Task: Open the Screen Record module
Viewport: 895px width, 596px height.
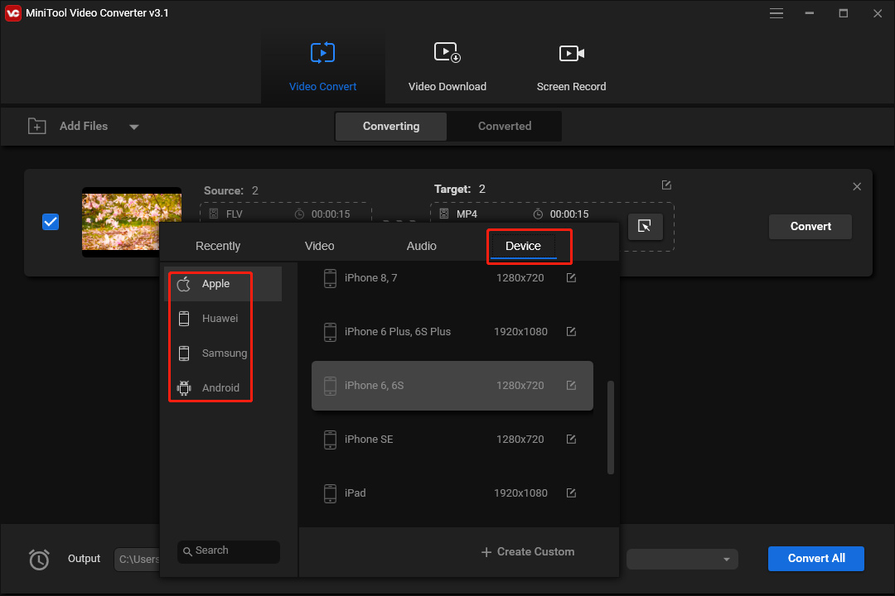Action: (x=571, y=67)
